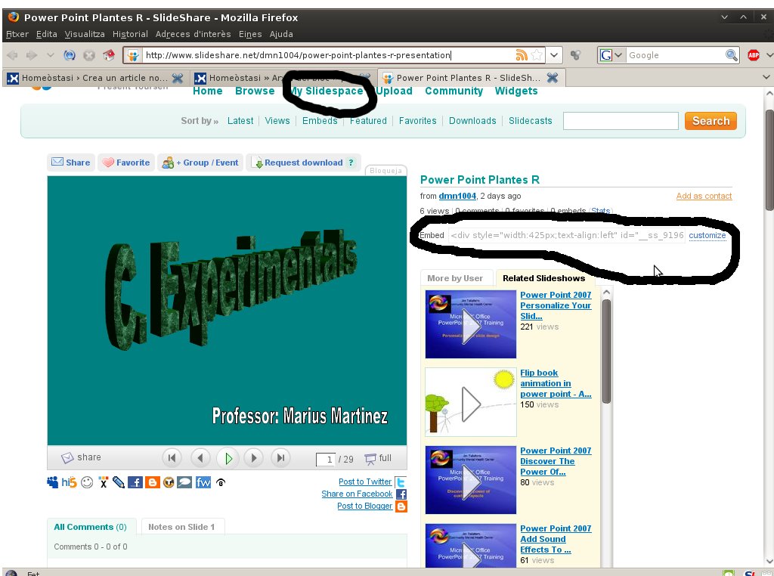Open the Visualitza menu
774x576 pixels.
tap(85, 34)
